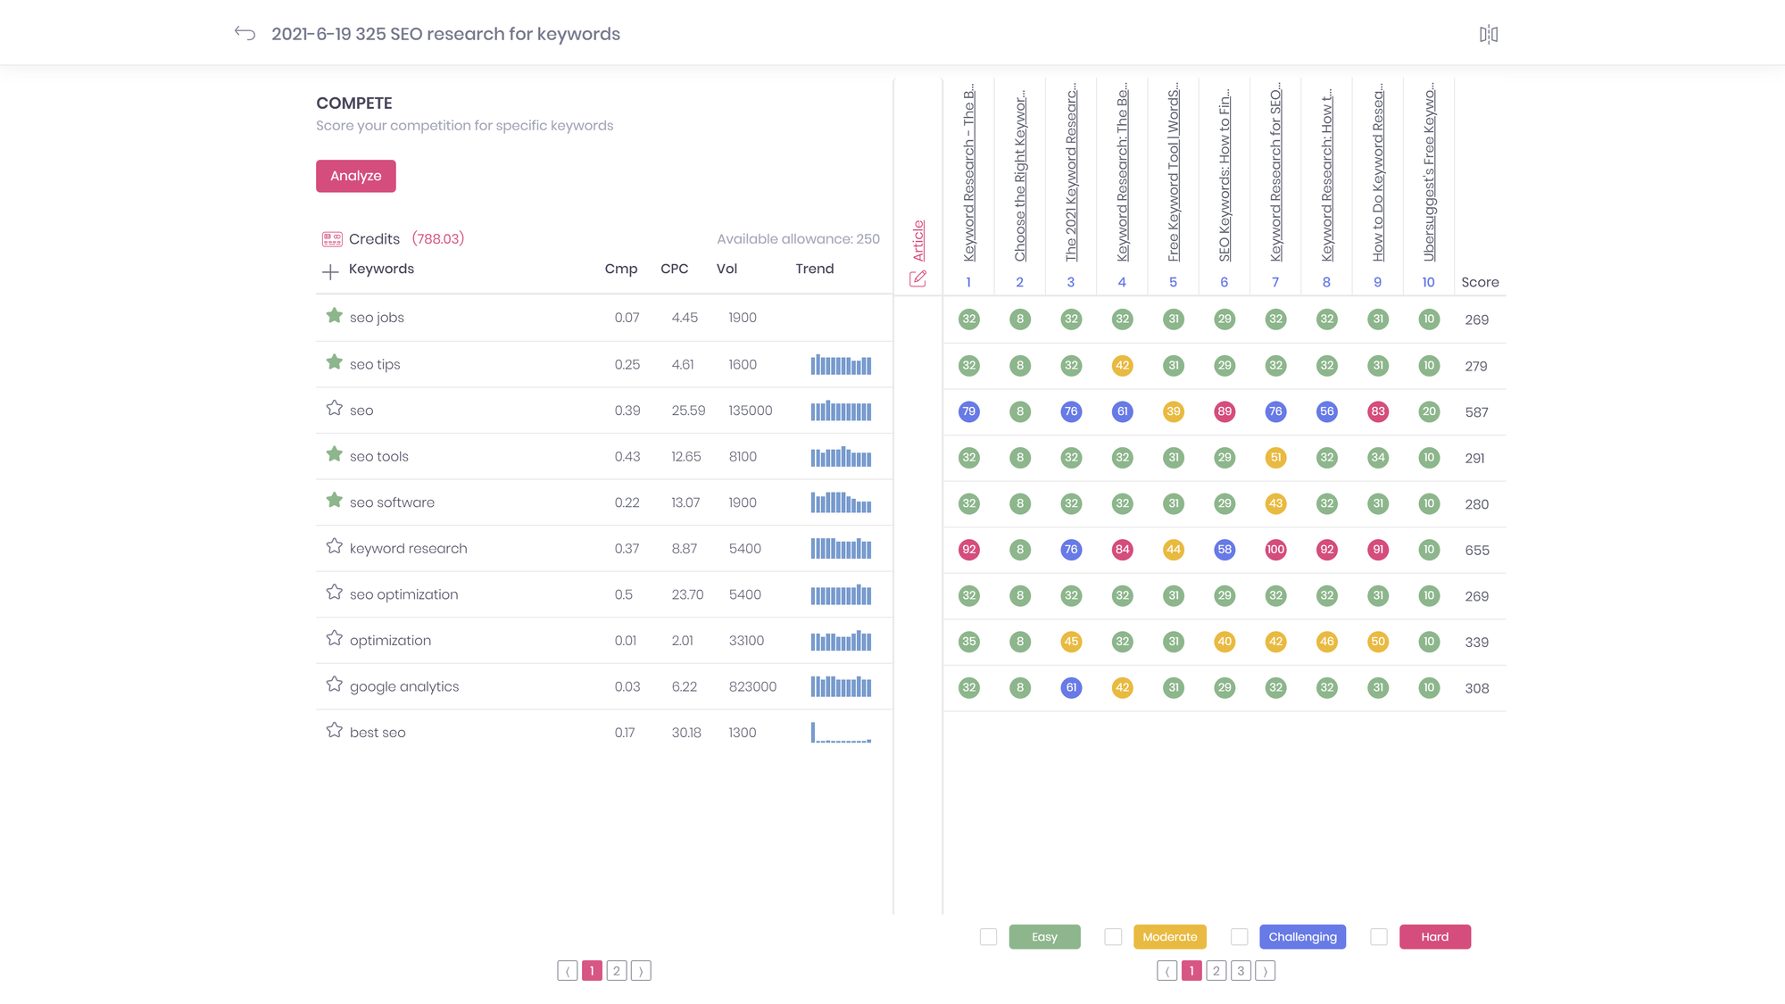The height and width of the screenshot is (1004, 1785).
Task: Click the total score 655
Action: 1477,551
